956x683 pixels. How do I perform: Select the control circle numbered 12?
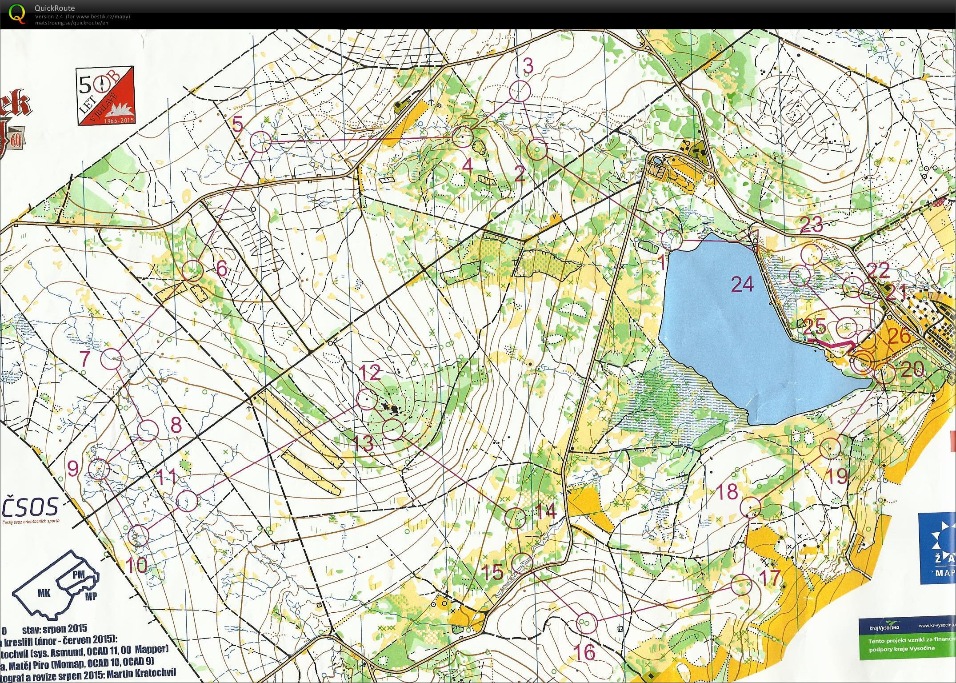[x=367, y=399]
